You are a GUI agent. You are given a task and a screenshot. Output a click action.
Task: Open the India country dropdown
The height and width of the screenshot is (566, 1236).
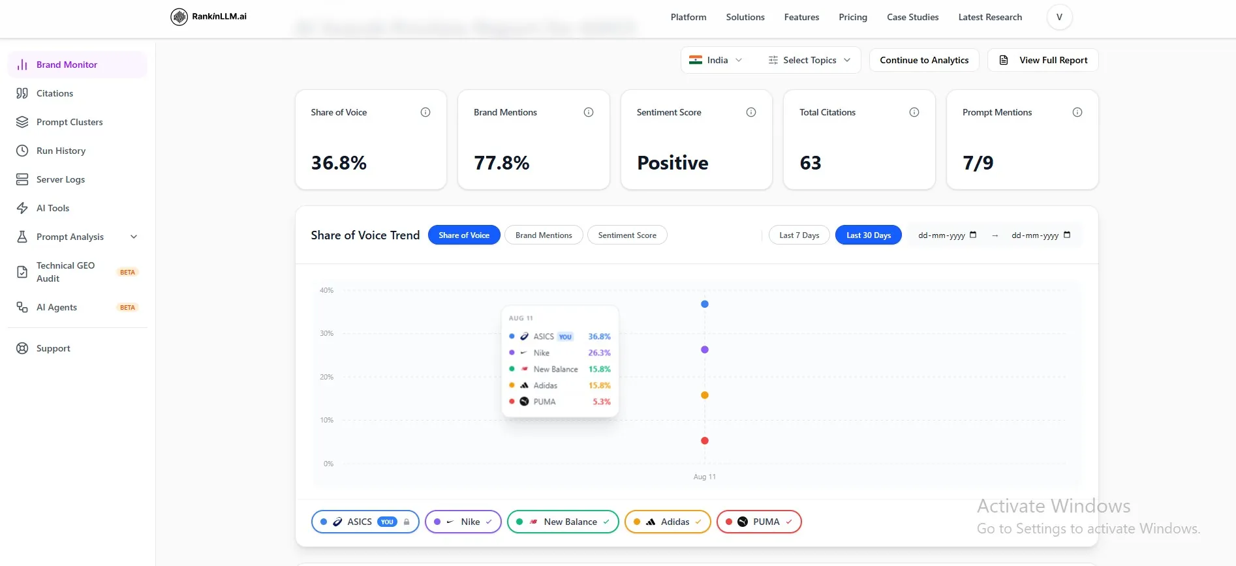[715, 60]
